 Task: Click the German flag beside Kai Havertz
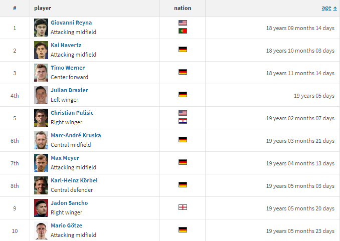point(183,50)
